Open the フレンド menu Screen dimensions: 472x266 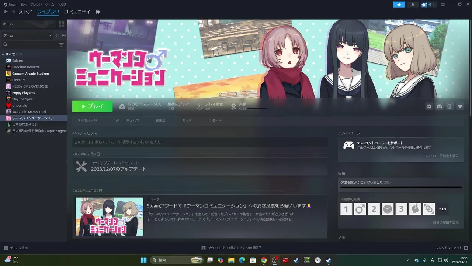coord(36,4)
